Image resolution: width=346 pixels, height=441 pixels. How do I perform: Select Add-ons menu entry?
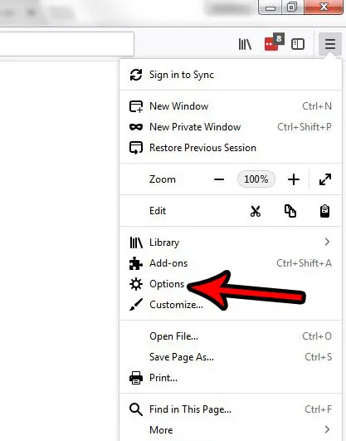tap(231, 263)
